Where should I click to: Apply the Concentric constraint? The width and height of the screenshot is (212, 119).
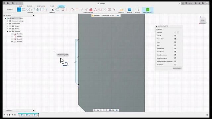point(100,10)
